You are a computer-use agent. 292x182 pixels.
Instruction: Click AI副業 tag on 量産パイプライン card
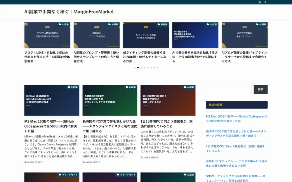click(x=261, y=24)
